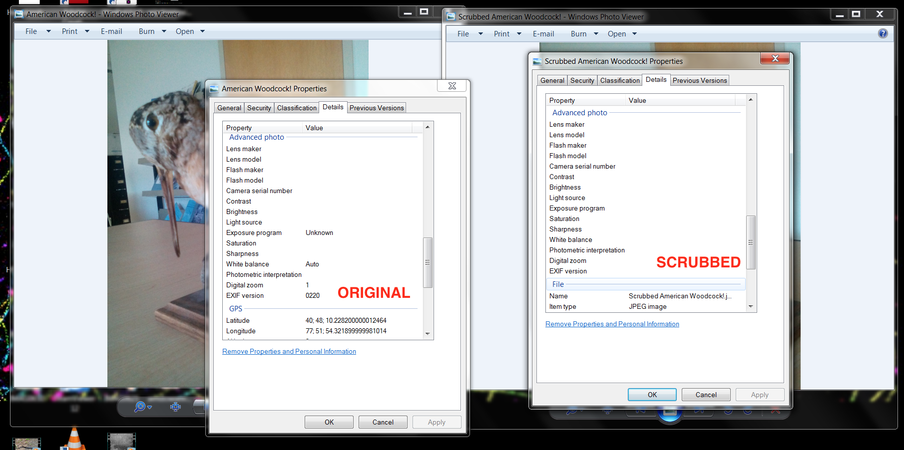Image resolution: width=904 pixels, height=450 pixels.
Task: Select Digital zoom row in original Details
Action: tap(323, 285)
